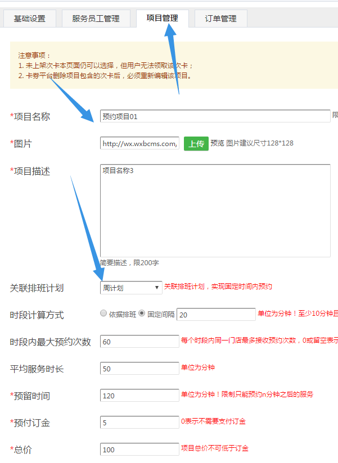Select the 项目管理 tab
Viewport: 338px width, 463px height.
(x=162, y=18)
